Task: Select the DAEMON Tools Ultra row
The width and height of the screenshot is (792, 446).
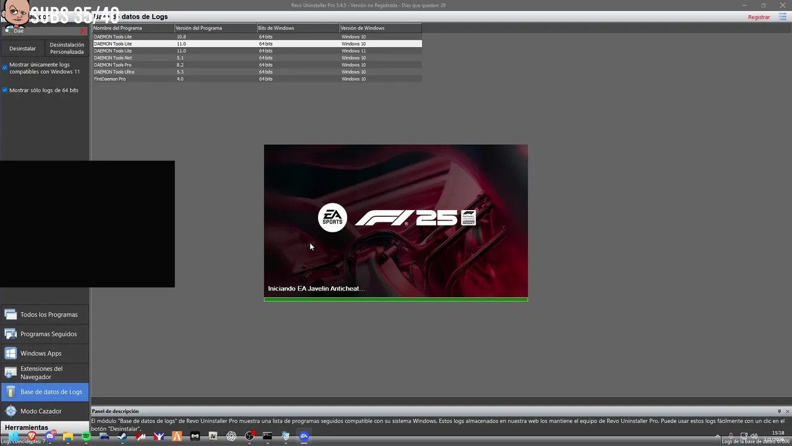Action: coord(257,72)
